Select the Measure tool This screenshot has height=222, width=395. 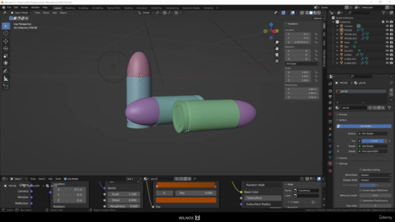[6, 79]
